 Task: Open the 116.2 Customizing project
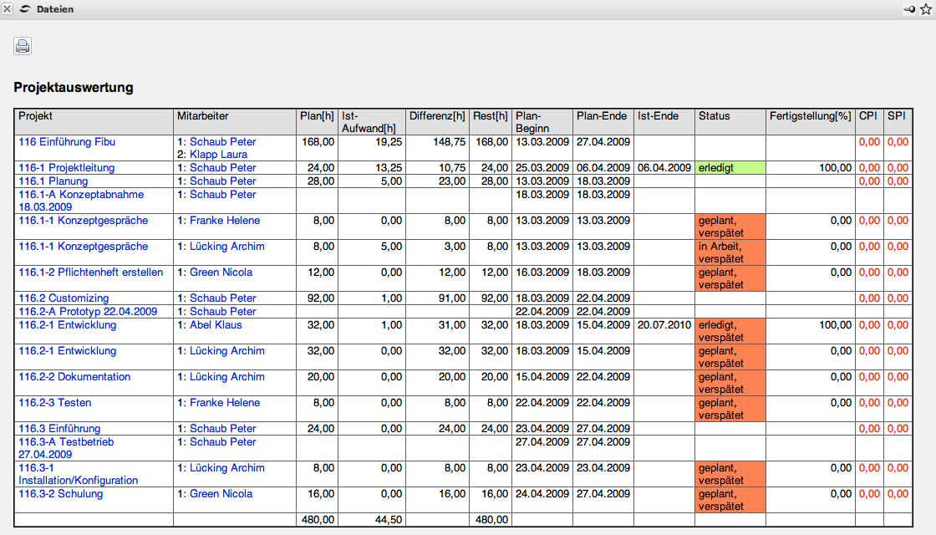64,298
